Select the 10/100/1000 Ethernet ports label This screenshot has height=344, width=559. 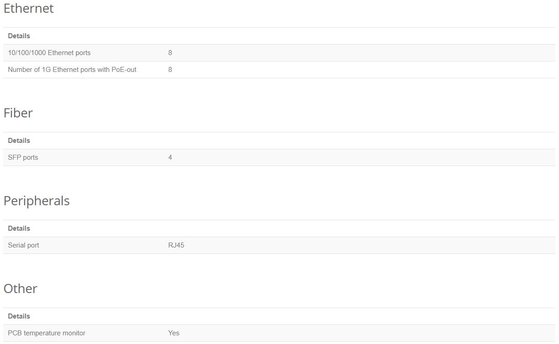tap(49, 53)
